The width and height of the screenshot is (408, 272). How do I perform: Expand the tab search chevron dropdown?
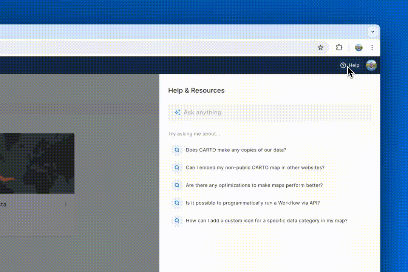click(373, 32)
